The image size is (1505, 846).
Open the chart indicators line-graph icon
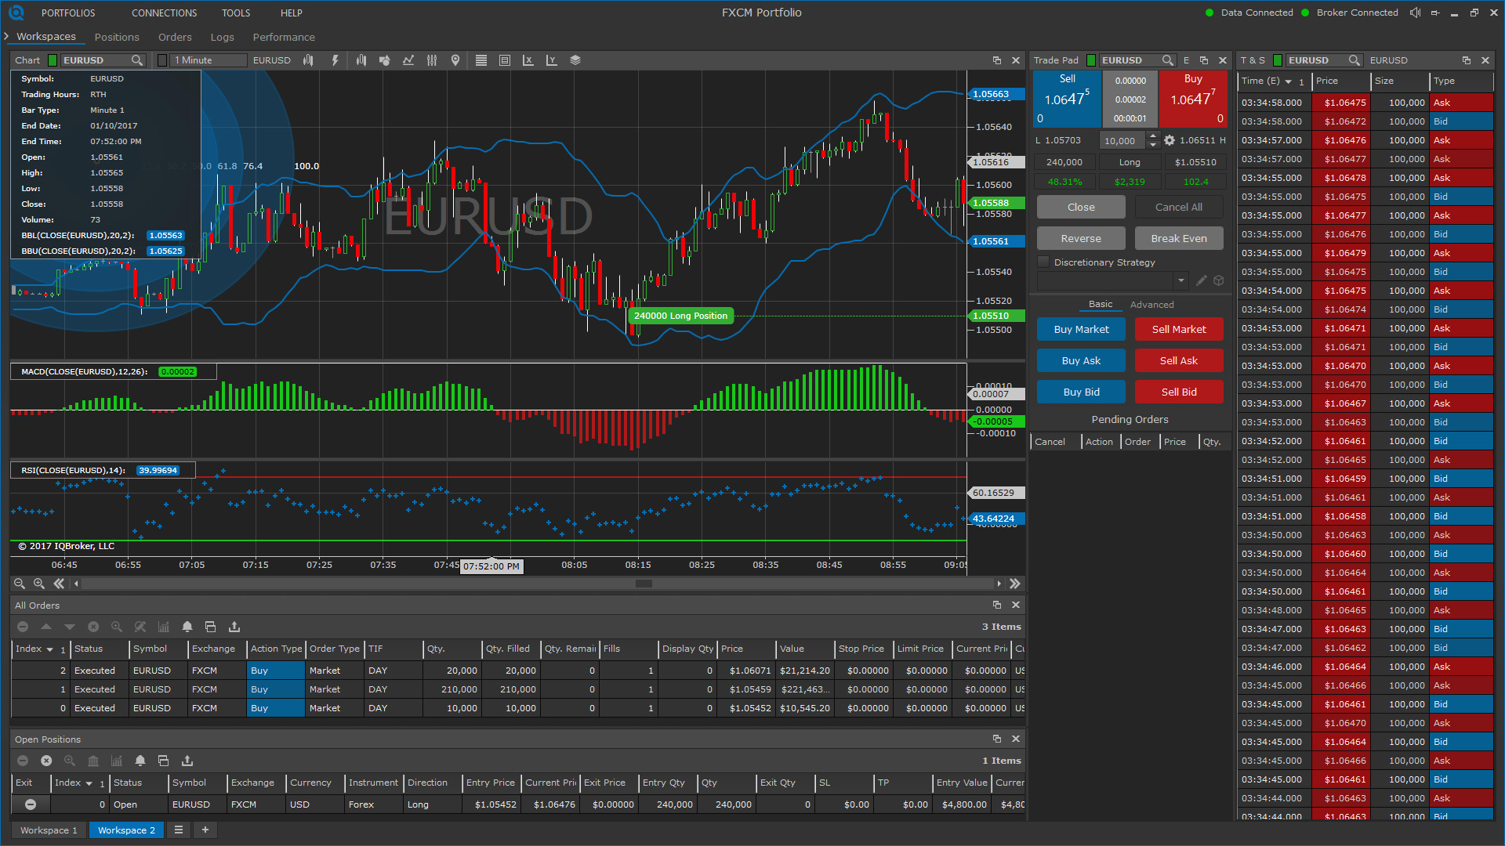click(408, 60)
